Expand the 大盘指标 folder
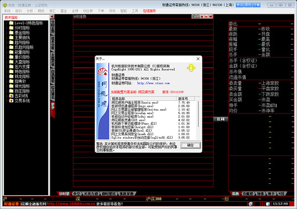This screenshot has height=209, width=297. 20,62
